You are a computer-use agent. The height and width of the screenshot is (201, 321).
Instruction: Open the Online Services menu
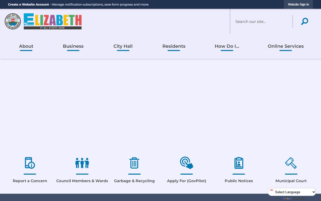click(286, 46)
